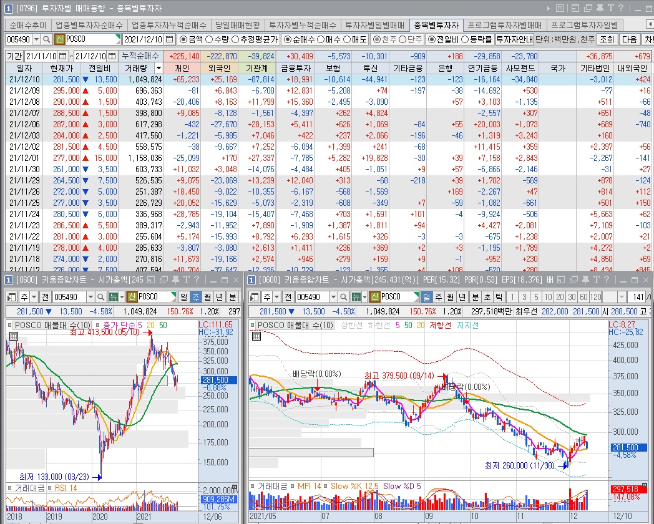Click the 전 button in left chart toolbar
This screenshot has width=654, height=524.
click(45, 297)
